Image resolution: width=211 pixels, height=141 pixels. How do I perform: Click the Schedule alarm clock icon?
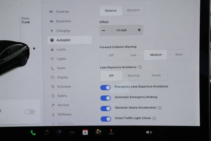[x=53, y=87]
